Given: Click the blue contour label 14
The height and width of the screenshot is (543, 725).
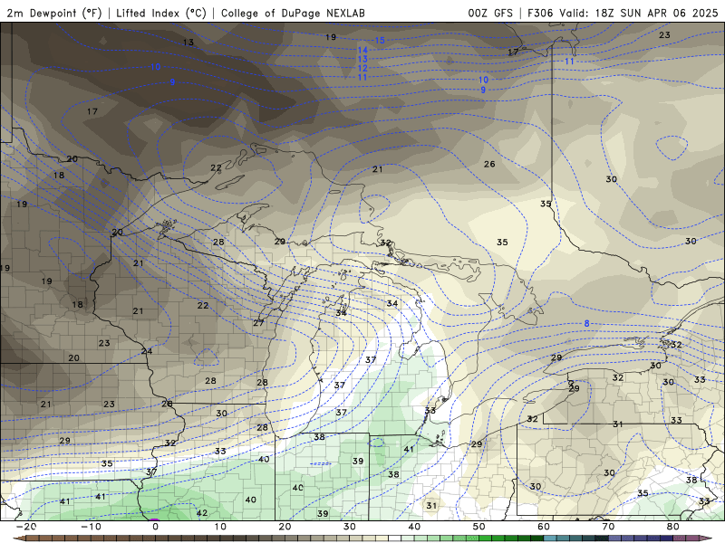Looking at the screenshot, I should tap(362, 50).
